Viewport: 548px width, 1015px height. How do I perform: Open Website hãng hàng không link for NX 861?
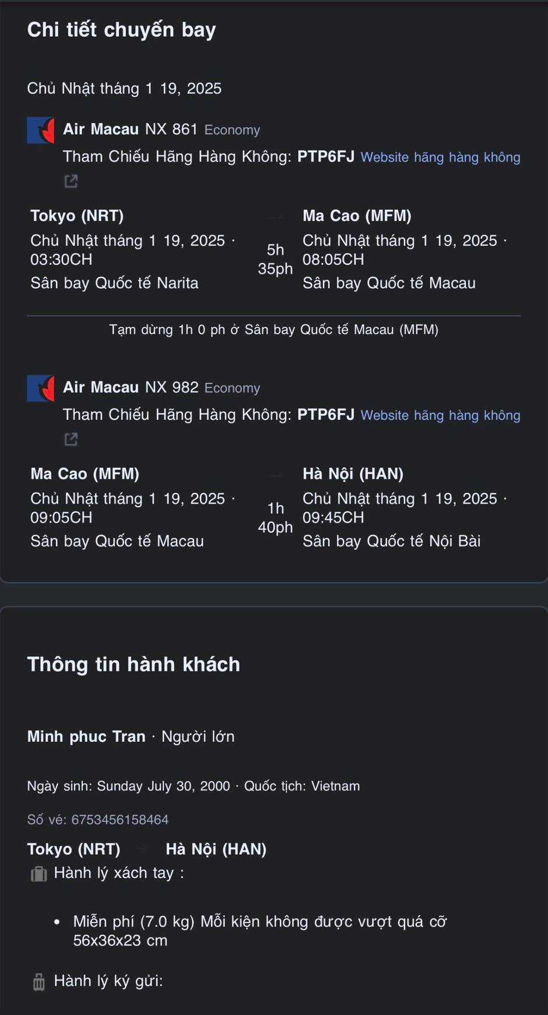440,157
